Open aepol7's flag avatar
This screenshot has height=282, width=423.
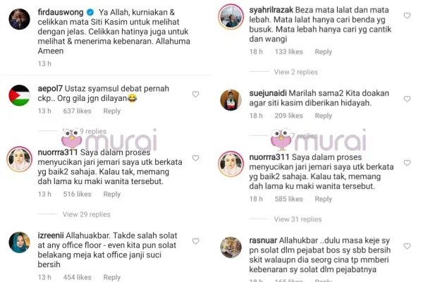pos(20,96)
